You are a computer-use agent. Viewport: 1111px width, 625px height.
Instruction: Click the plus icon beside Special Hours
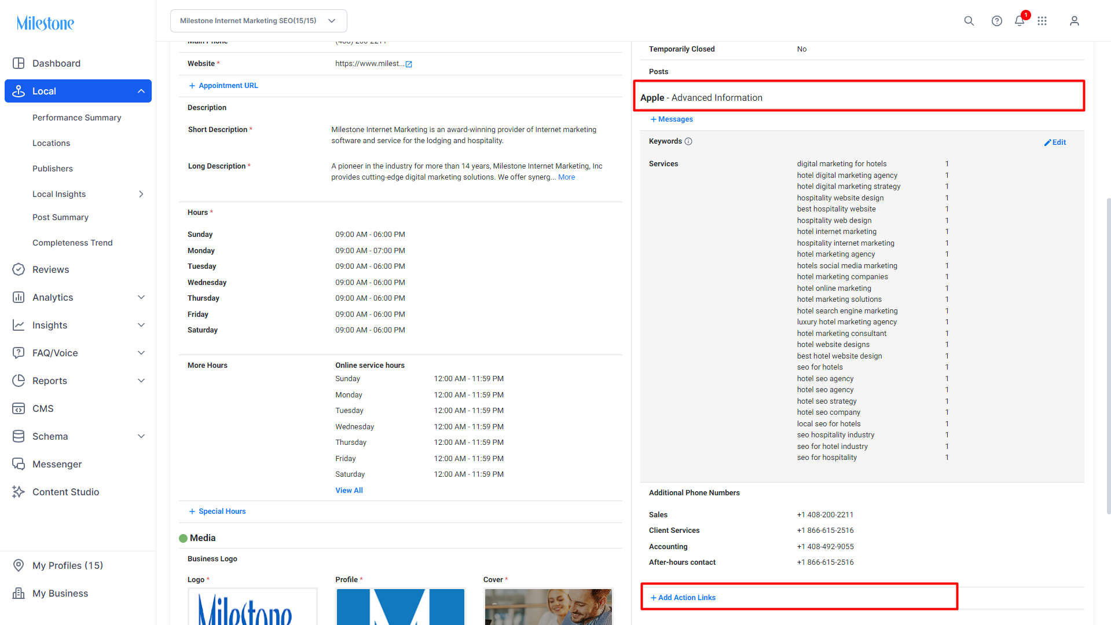pos(192,511)
